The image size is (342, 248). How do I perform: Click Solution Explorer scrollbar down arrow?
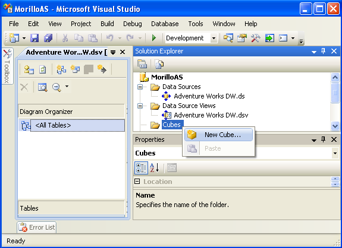pos(335,126)
